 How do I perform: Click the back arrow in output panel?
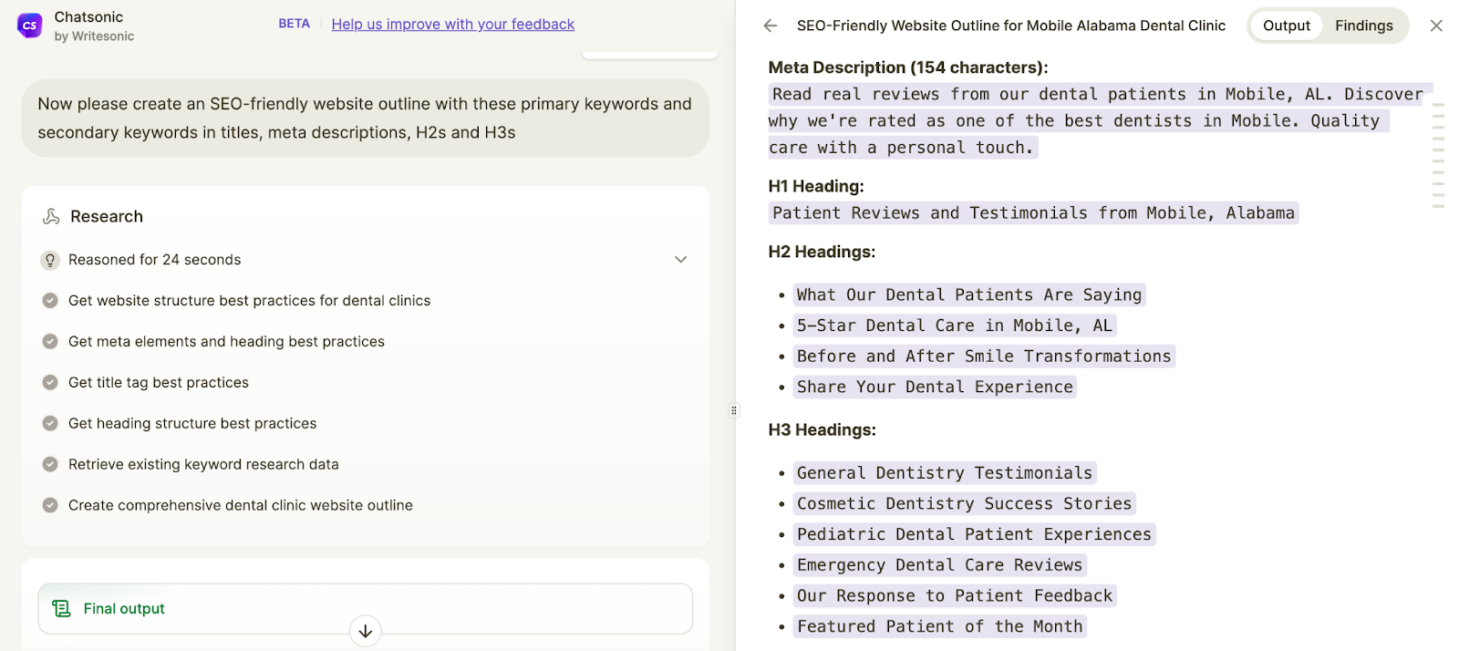coord(771,26)
